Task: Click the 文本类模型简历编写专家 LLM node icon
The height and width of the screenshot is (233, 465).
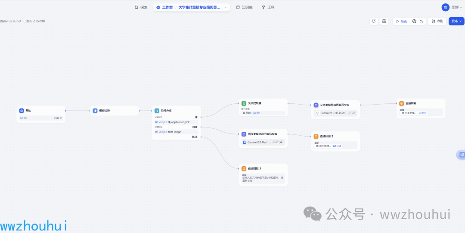Action: (316, 105)
